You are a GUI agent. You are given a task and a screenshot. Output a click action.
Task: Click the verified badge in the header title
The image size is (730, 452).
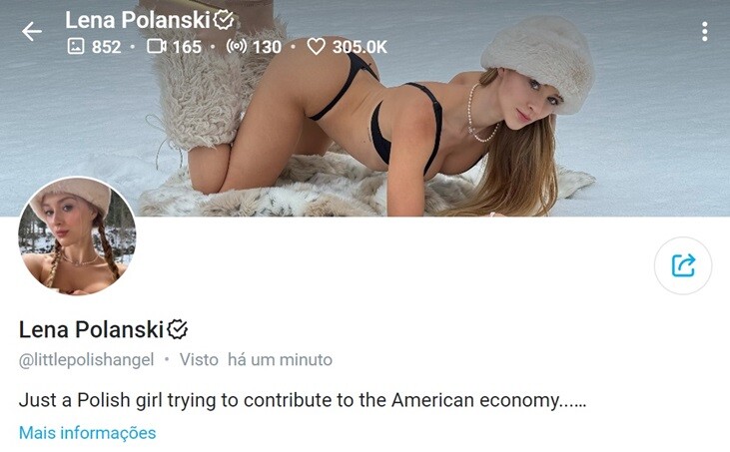[x=224, y=20]
